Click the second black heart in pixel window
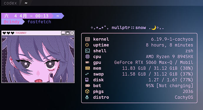This screenshot has width=203, height=110. [x=9, y=33]
